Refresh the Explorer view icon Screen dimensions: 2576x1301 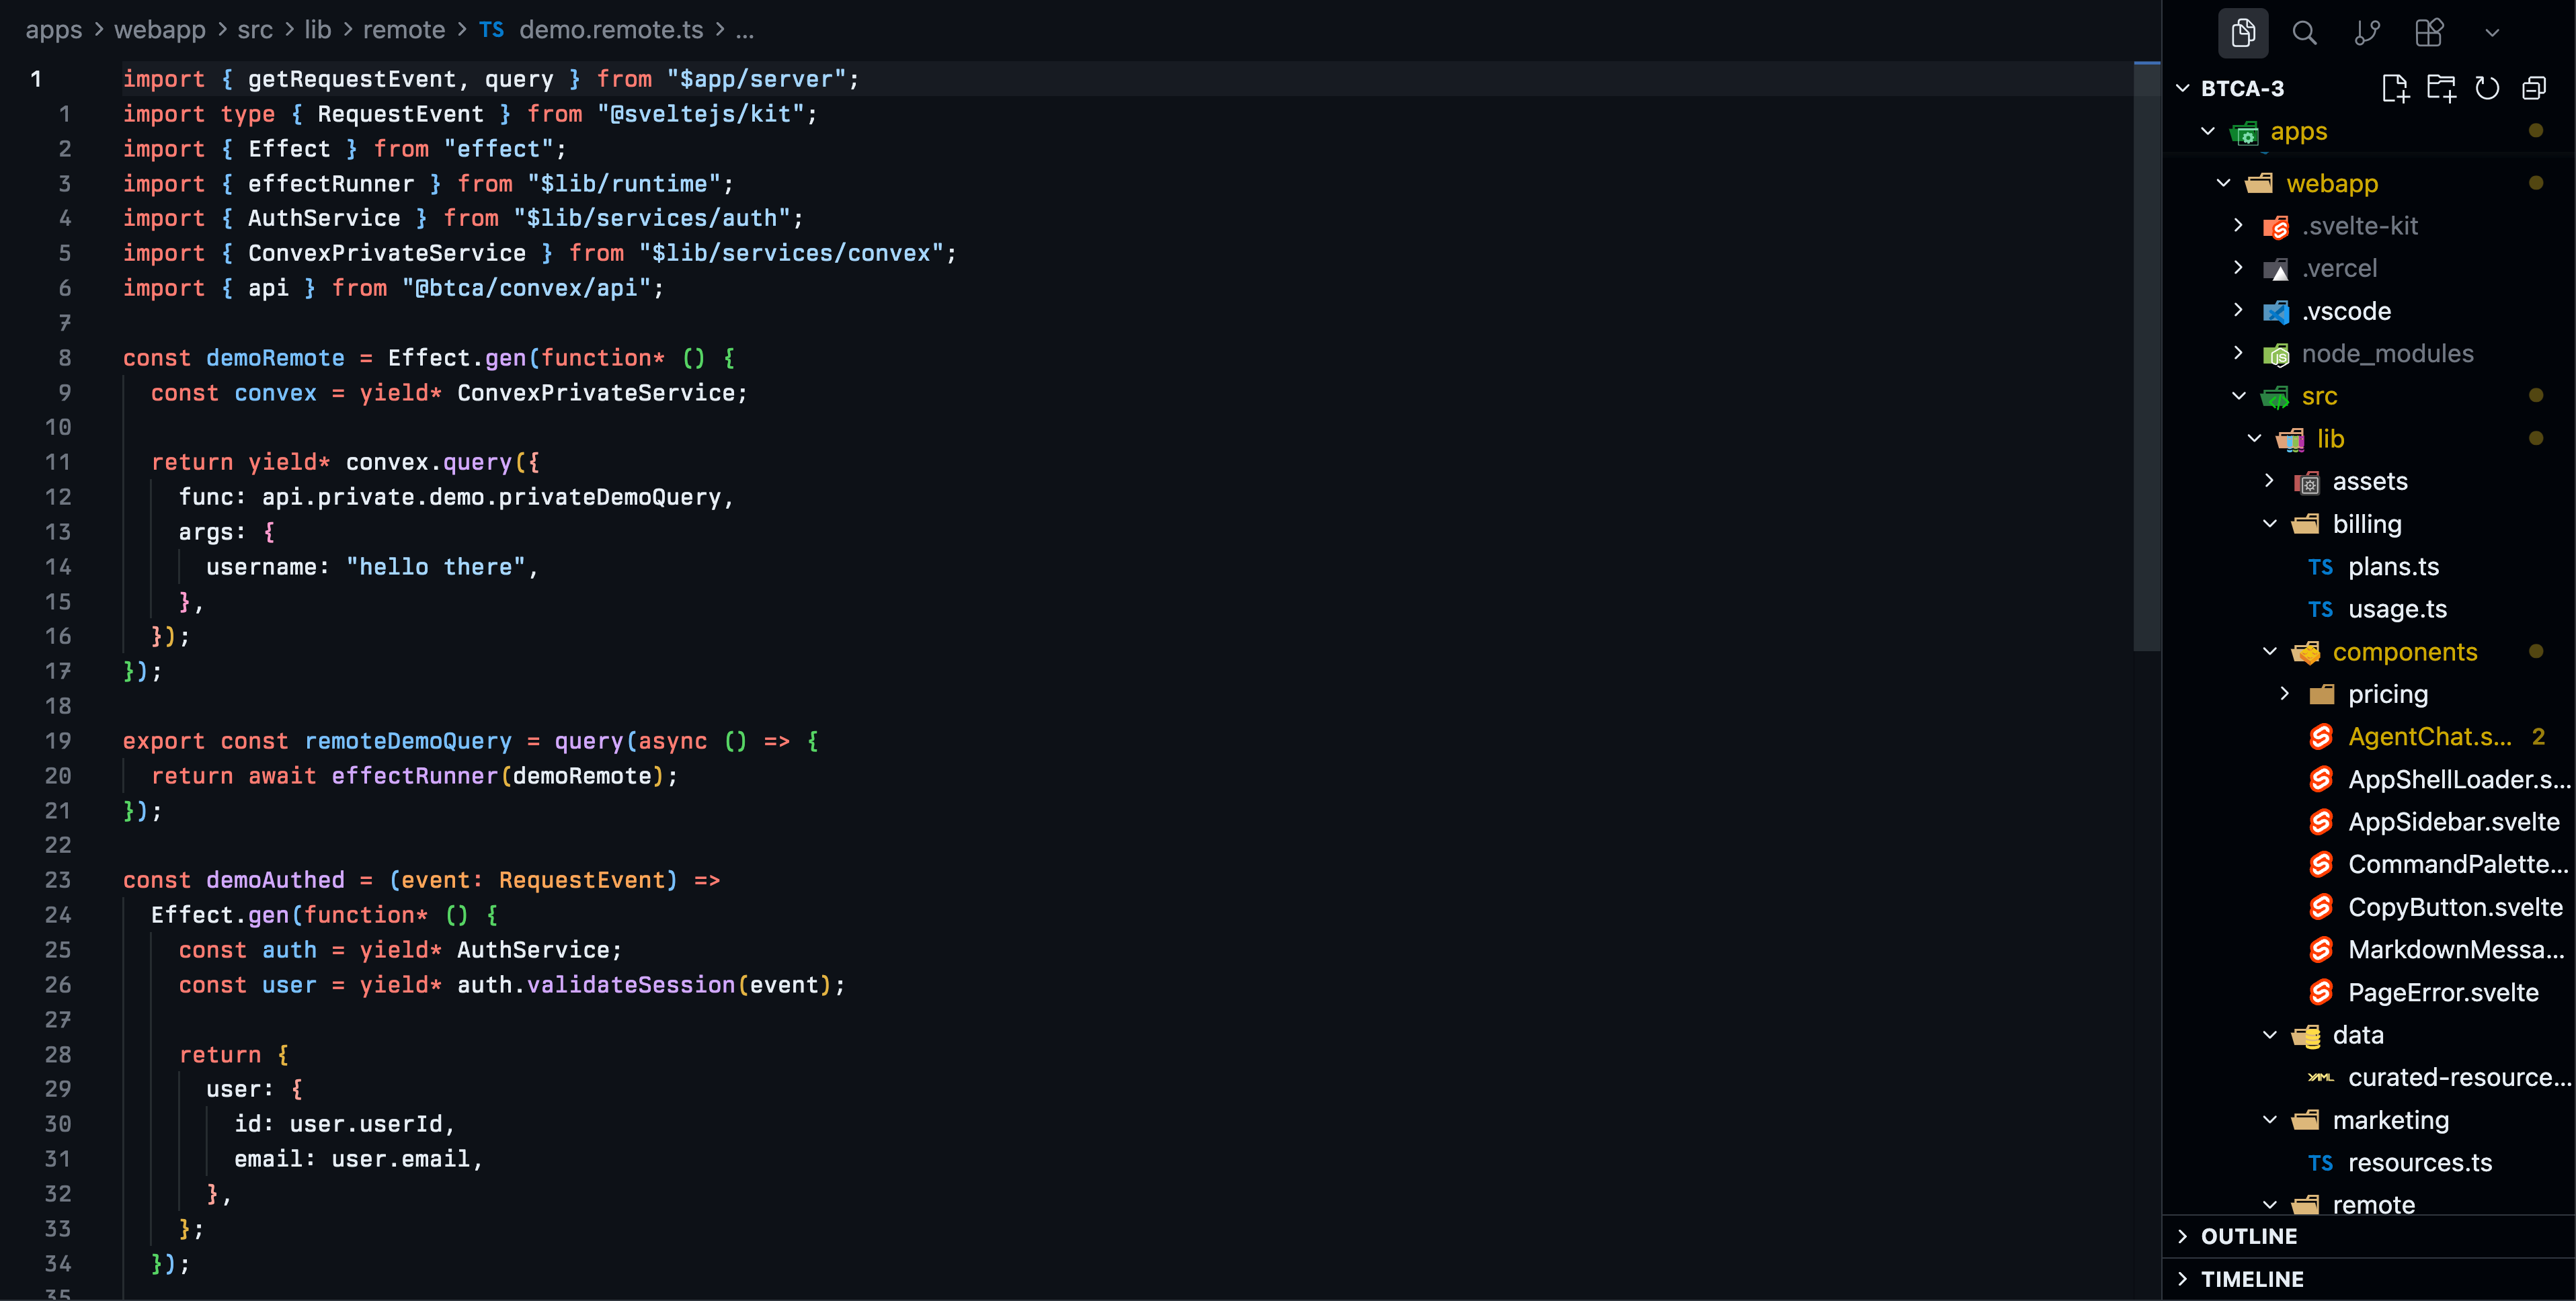coord(2488,88)
